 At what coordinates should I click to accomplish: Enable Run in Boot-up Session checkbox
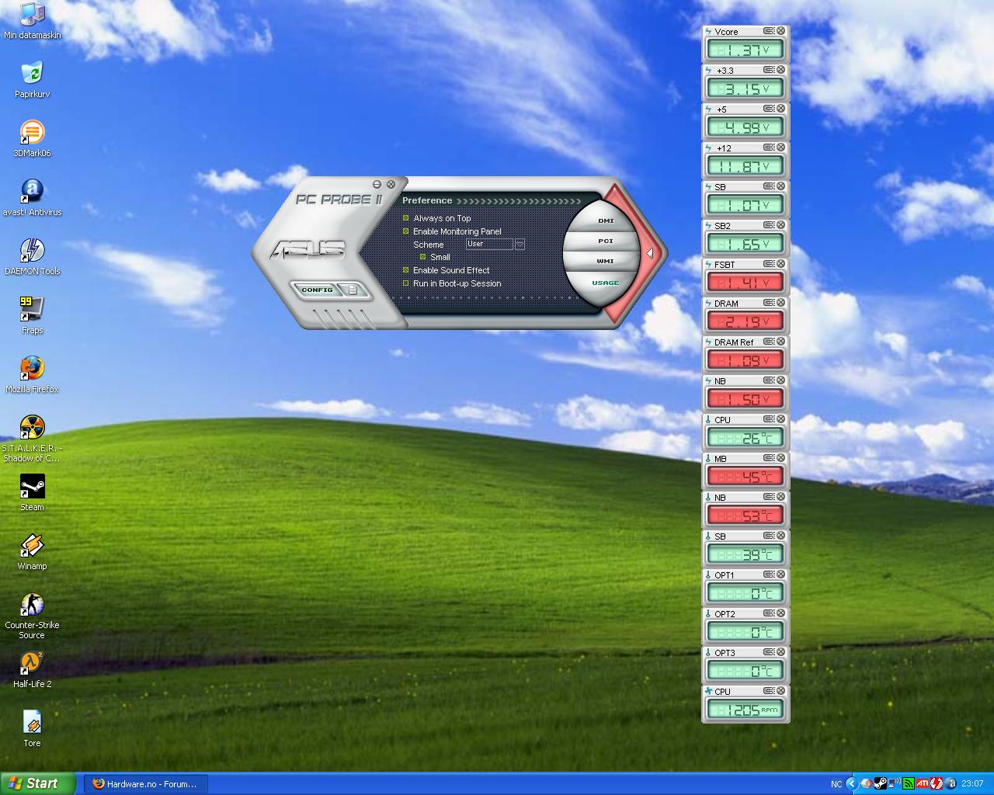point(405,283)
